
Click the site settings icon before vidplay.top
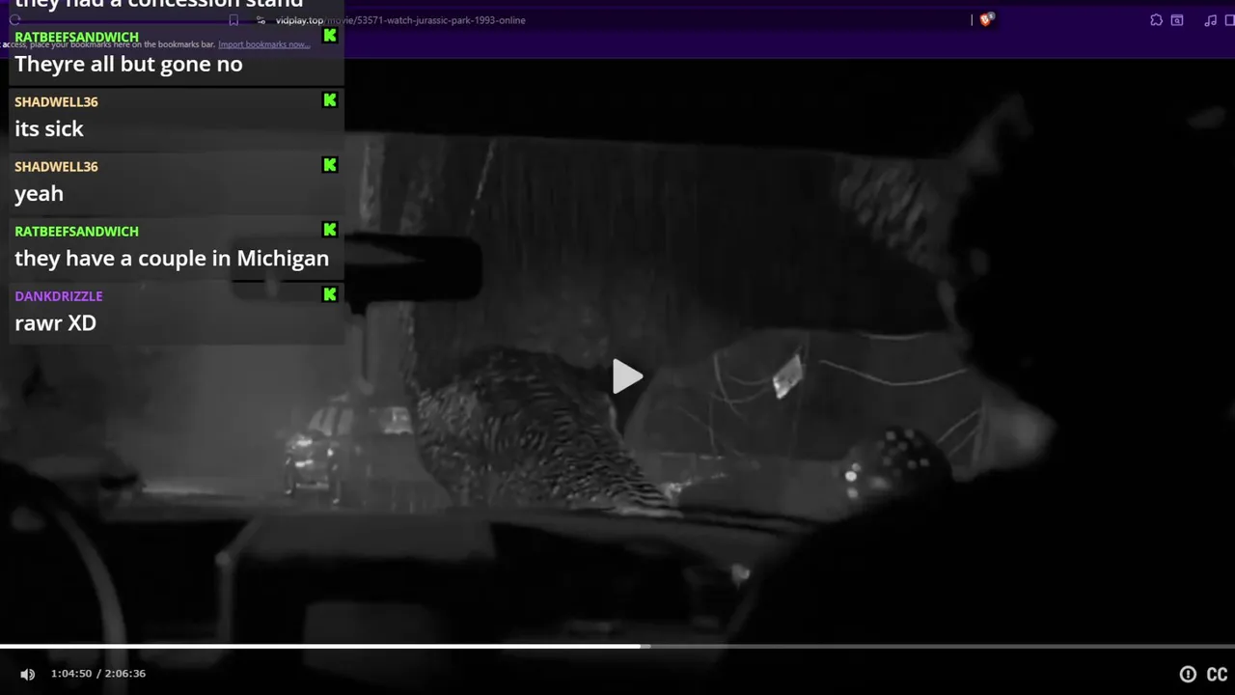[261, 20]
